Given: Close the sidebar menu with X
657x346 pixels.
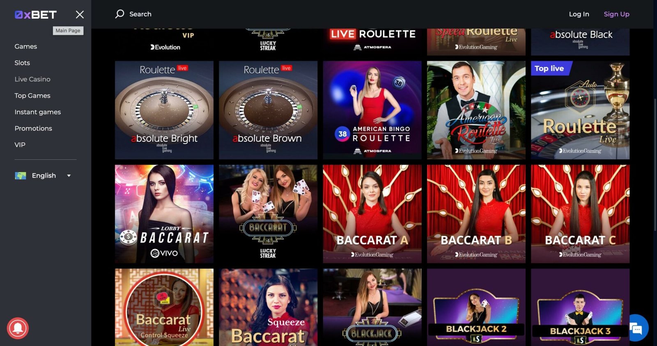Looking at the screenshot, I should coord(80,15).
